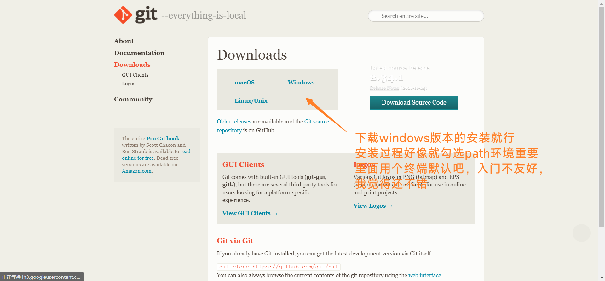Click the GUI Clients heading
The image size is (605, 281).
pyautogui.click(x=243, y=164)
